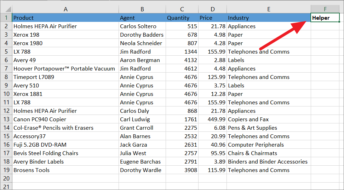Select column D header

click(x=213, y=9)
